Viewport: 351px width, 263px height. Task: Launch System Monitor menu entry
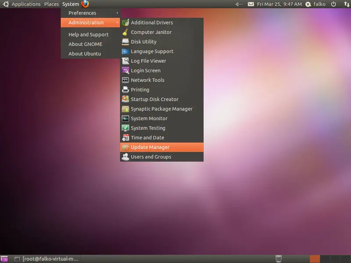coord(162,118)
